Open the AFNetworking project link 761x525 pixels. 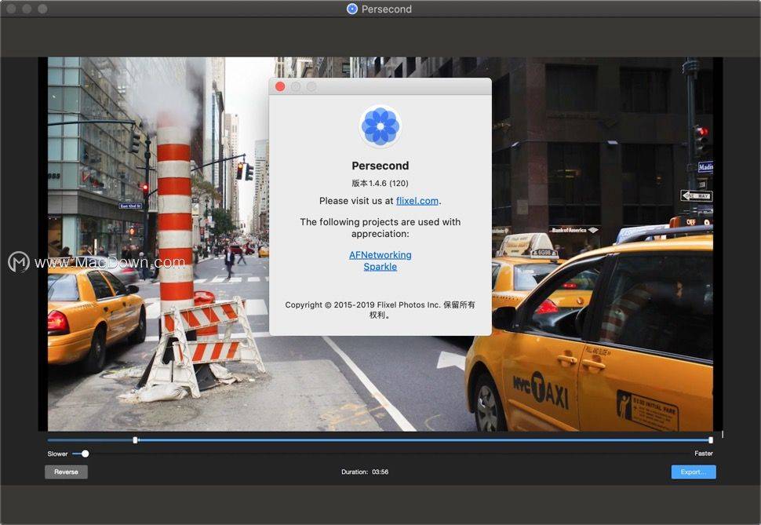380,255
